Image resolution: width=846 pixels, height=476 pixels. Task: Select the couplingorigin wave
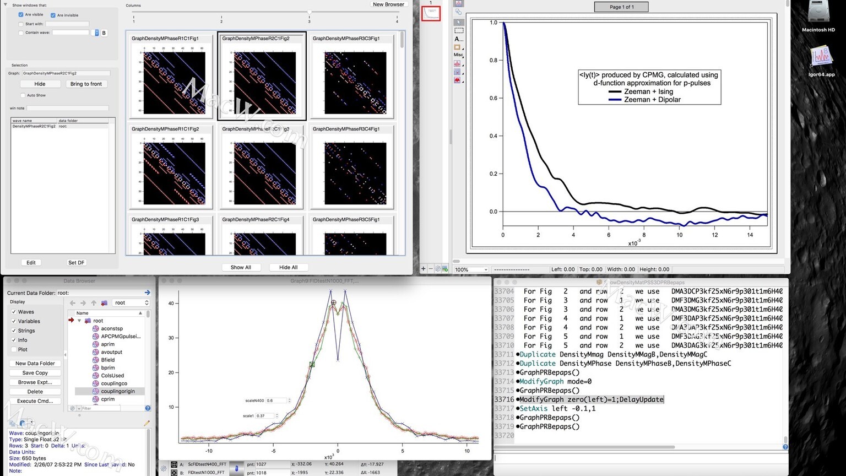pyautogui.click(x=117, y=391)
